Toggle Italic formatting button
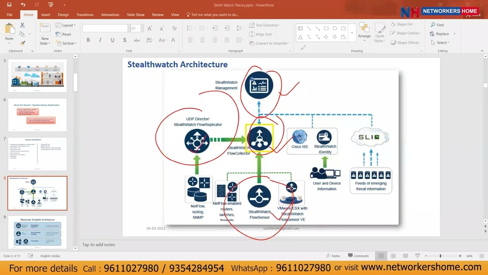This screenshot has height=275, width=488. coord(100,40)
